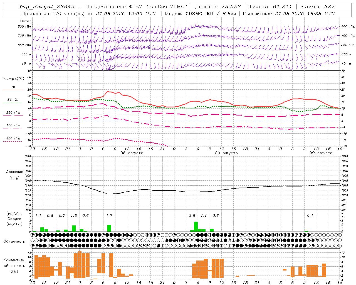This screenshot has height=285, width=356.
Task: Click the 'Осадки' precipitation panel label
Action: click(x=14, y=219)
